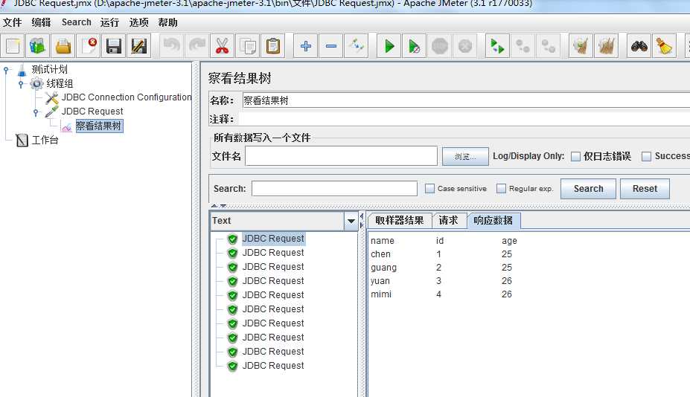Clear results with the broom icon
Viewport: 690px width, 397px height.
click(581, 46)
